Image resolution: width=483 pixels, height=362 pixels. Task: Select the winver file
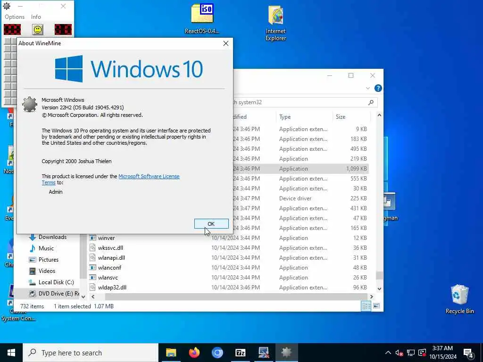pyautogui.click(x=106, y=238)
